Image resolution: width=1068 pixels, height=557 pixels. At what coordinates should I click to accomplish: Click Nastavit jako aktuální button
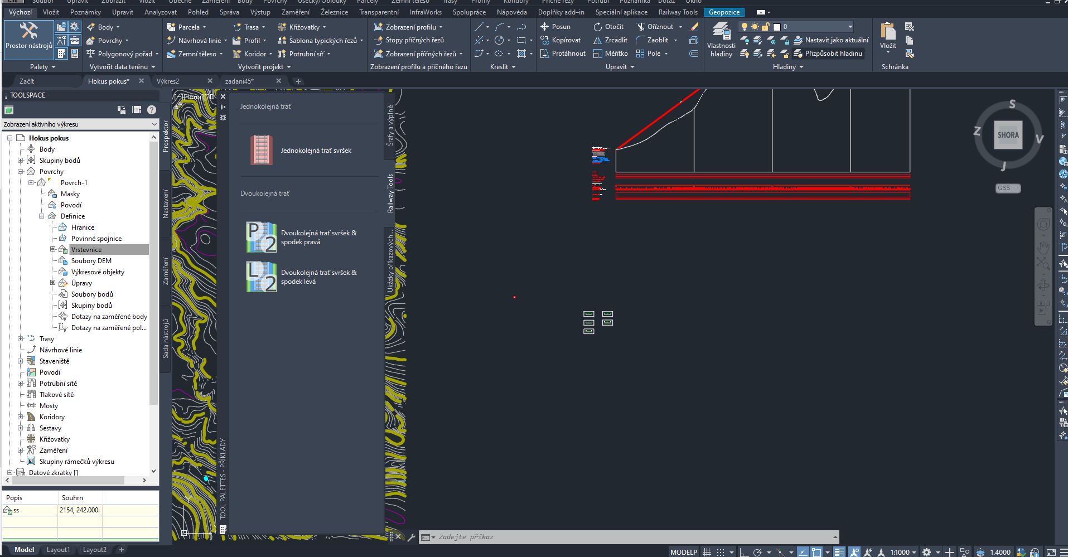[x=831, y=40]
